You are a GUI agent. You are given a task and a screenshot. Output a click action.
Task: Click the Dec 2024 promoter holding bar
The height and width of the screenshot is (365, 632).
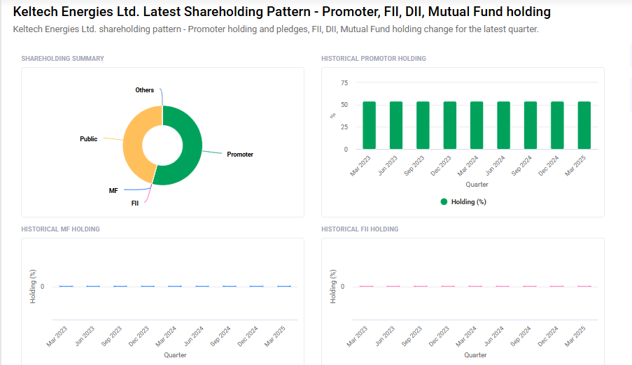pos(557,125)
